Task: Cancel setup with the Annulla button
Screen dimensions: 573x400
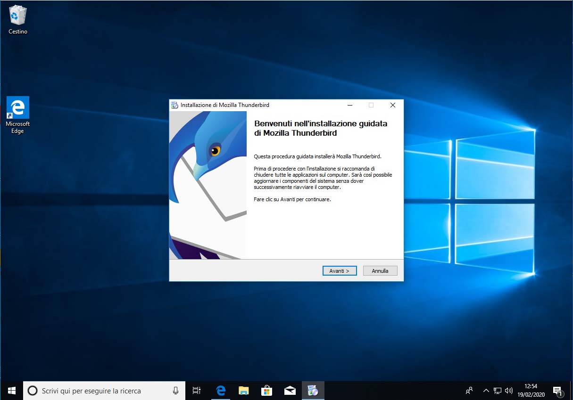Action: (380, 271)
